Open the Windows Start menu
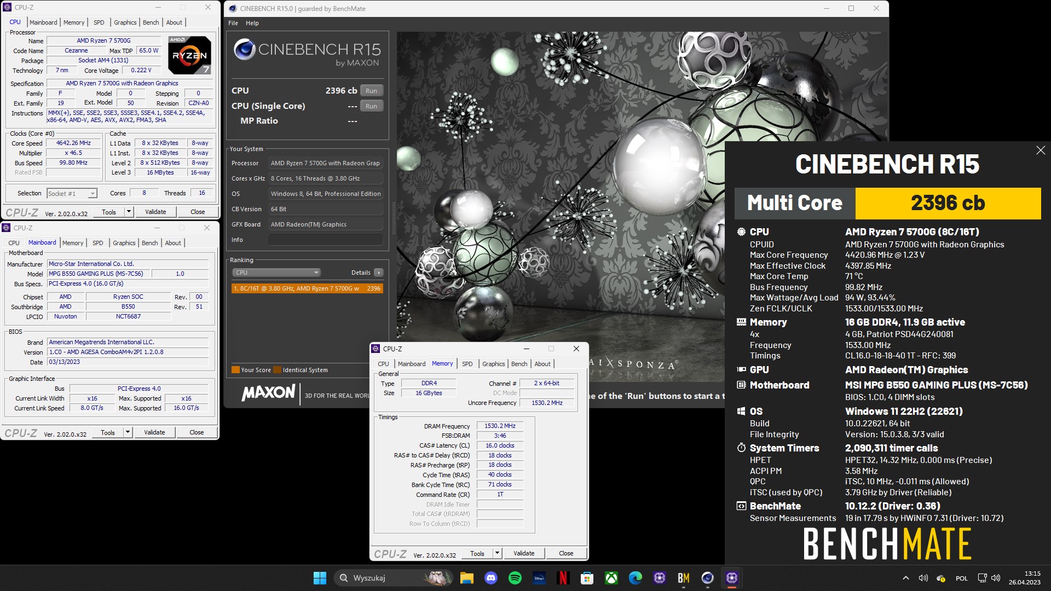 pos(320,578)
